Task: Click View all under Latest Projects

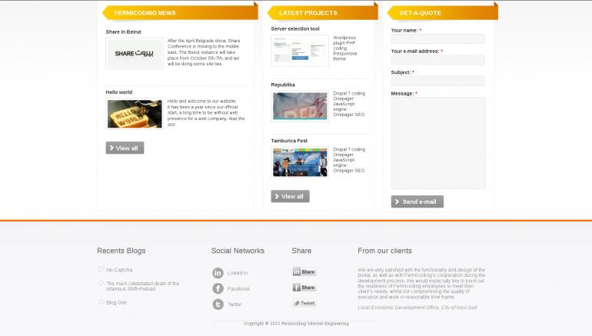Action: (290, 196)
